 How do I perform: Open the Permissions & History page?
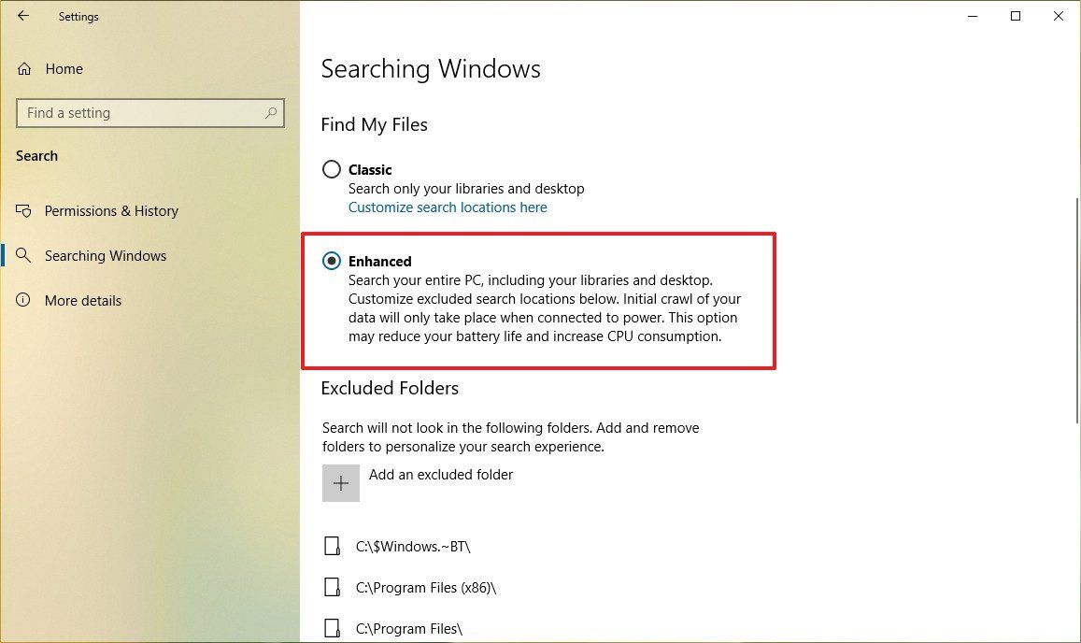pos(111,211)
